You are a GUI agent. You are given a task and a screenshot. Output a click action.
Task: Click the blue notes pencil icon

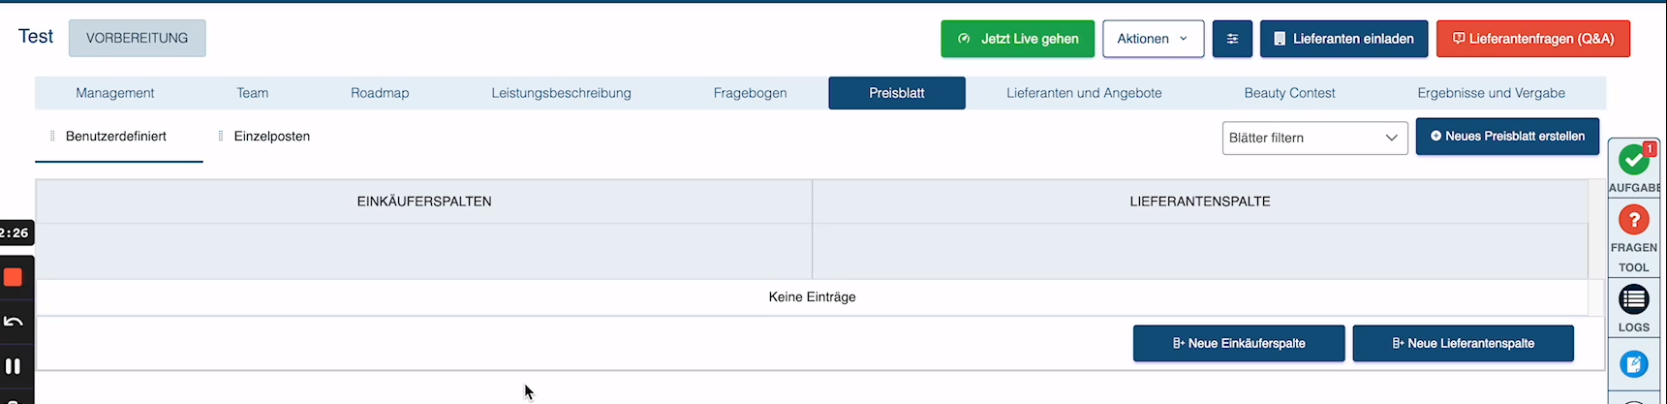click(1633, 364)
